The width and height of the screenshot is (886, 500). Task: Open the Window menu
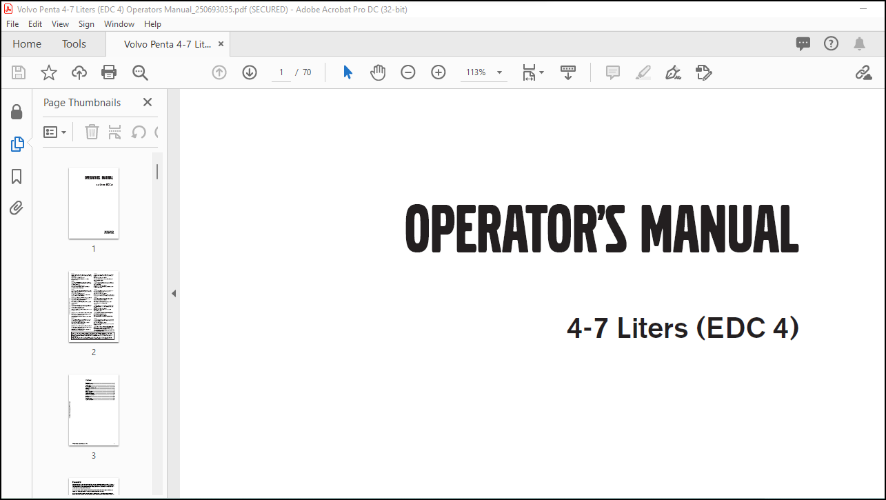click(119, 24)
